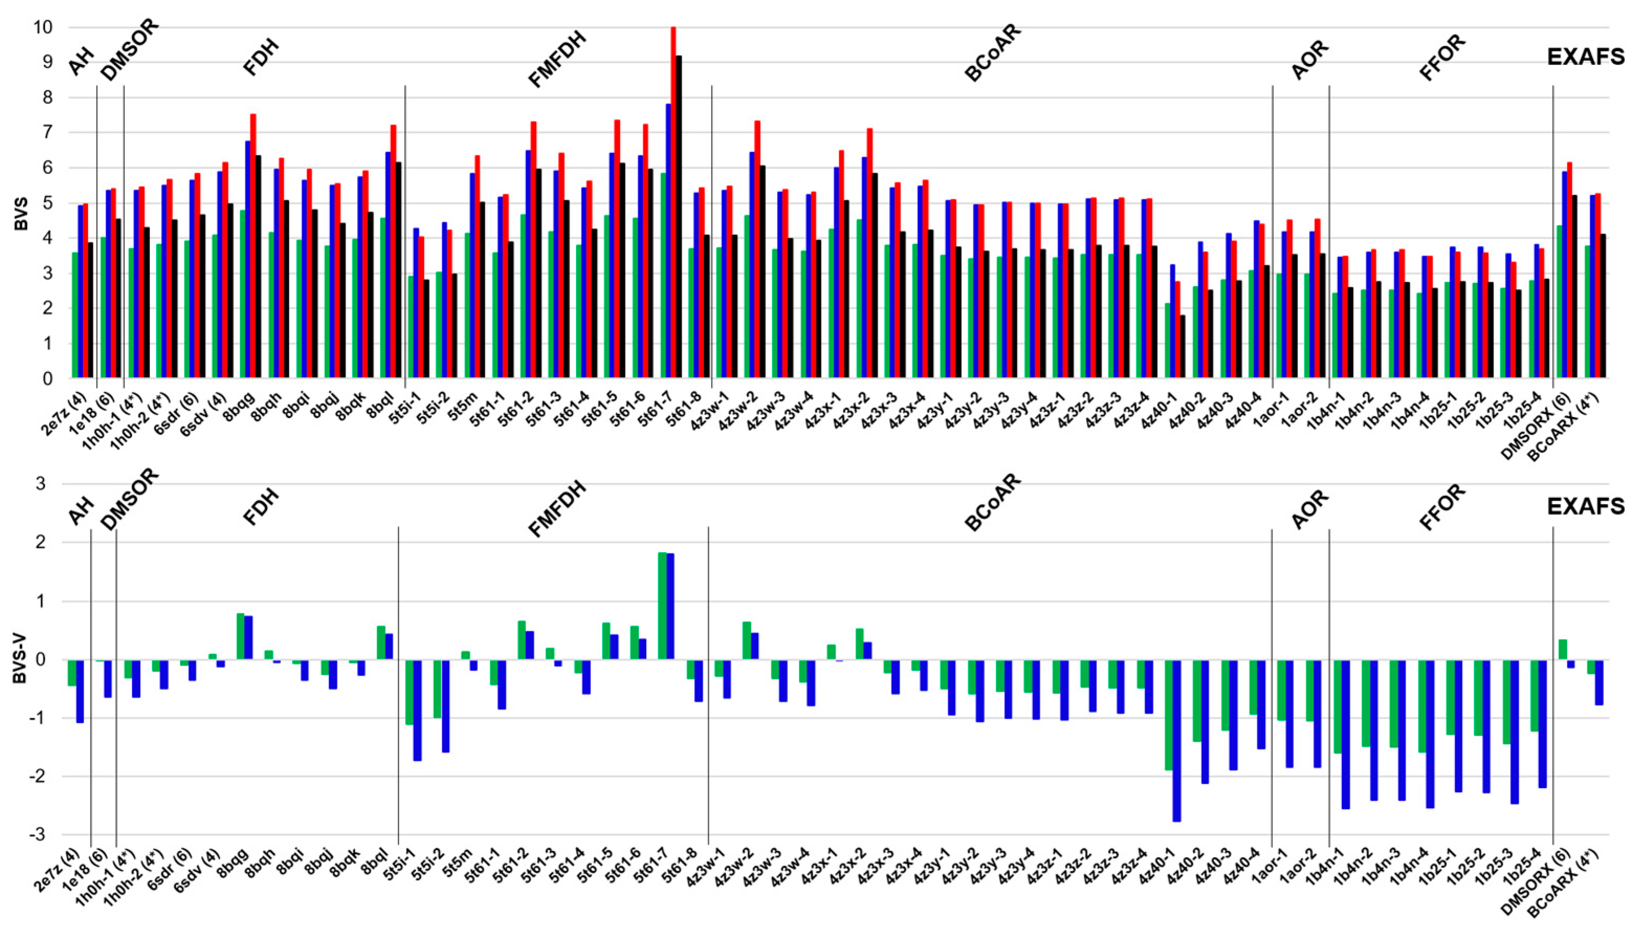
Task: Click the DMSOR label in the bottom chart
Action: 129,499
